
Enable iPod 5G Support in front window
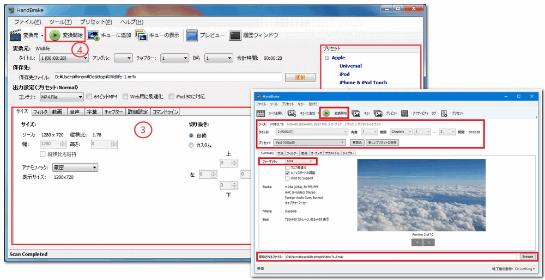287,178
